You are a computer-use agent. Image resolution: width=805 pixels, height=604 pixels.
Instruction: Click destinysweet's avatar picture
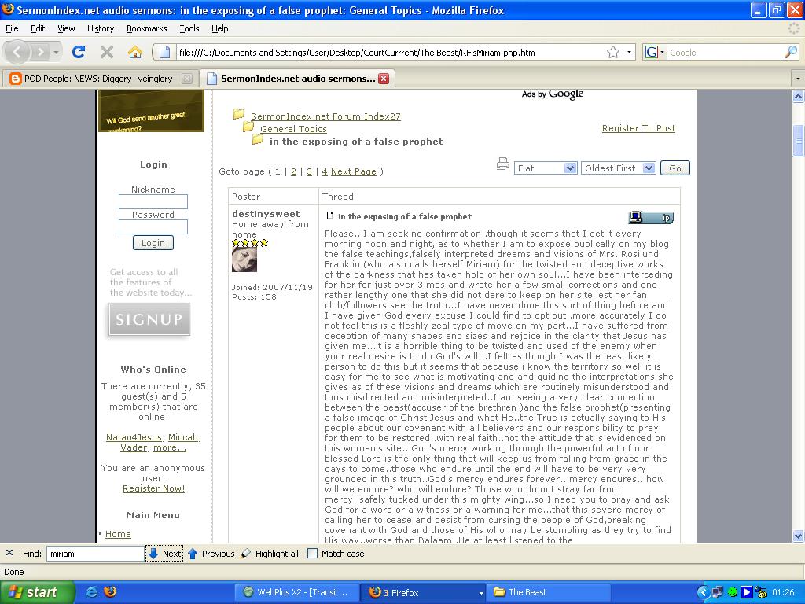click(244, 260)
